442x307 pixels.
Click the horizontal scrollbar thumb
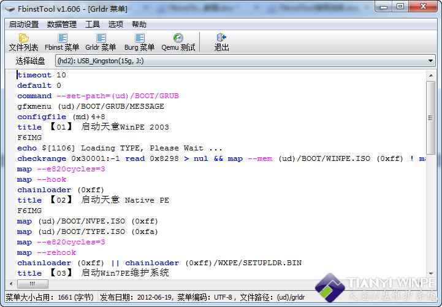pos(32,283)
